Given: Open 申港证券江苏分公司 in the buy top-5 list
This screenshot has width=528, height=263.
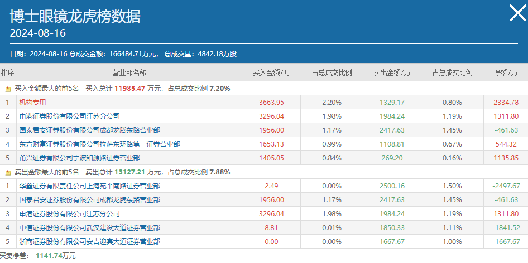Looking at the screenshot, I should coord(69,116).
